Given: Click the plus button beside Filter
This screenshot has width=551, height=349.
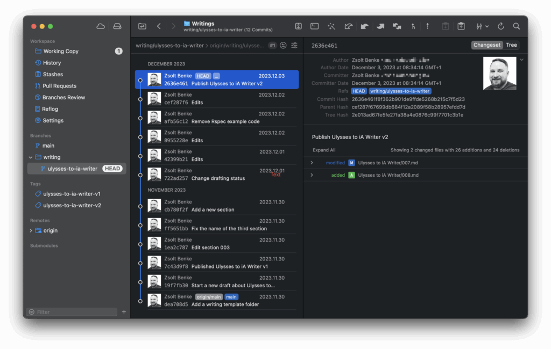Looking at the screenshot, I should point(124,312).
